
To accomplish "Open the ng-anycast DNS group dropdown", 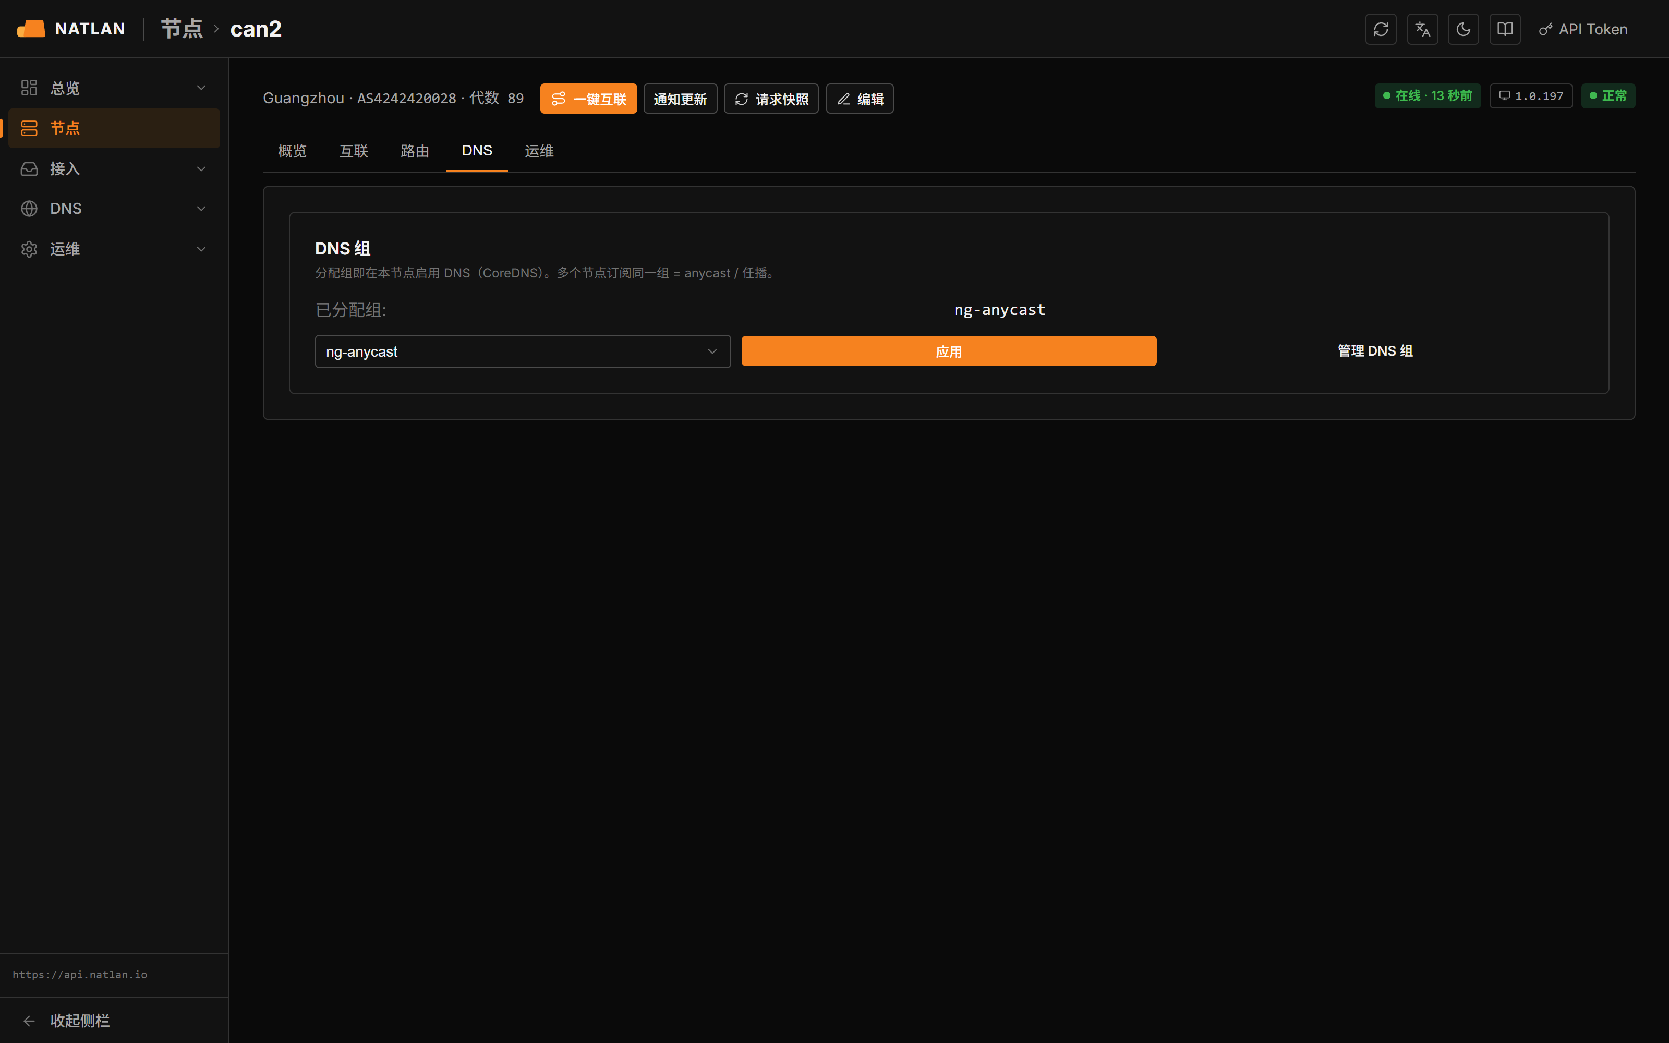I will [523, 352].
